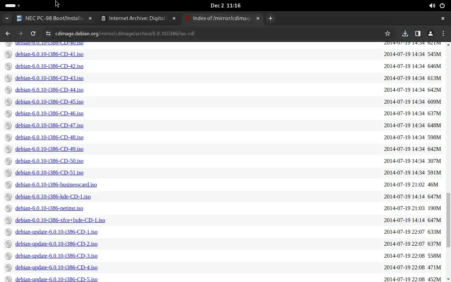Screen dimensions: 451x282
Task: Click debian-6.0.10-i386-CD-46.iso link
Action: point(49,114)
